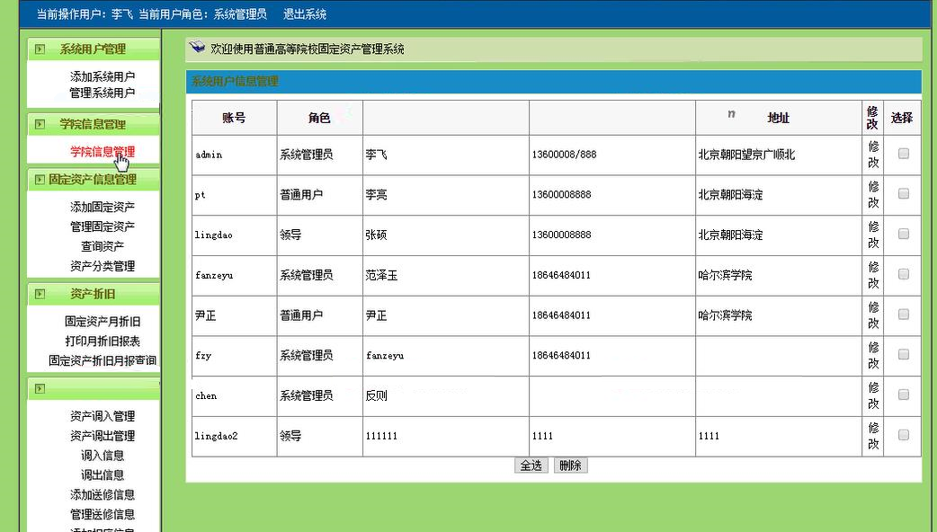Tick the checkbox for admin row
937x532 pixels.
point(904,154)
